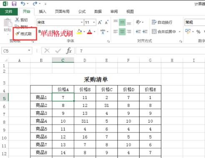
Task: Increase cell indent
Action: click(x=145, y=32)
